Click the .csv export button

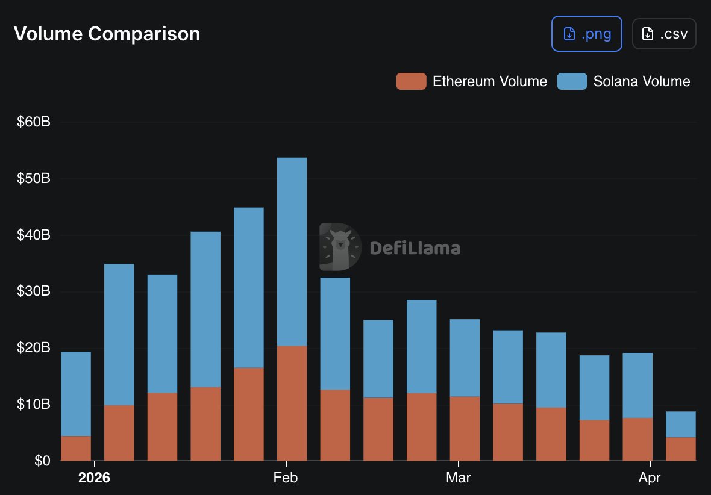[664, 34]
